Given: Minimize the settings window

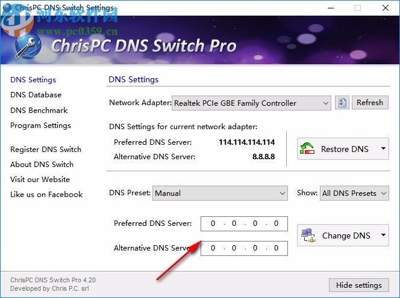Looking at the screenshot, I should pyautogui.click(x=331, y=8).
